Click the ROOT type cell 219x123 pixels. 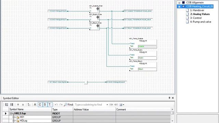pyautogui.click(x=62, y=113)
